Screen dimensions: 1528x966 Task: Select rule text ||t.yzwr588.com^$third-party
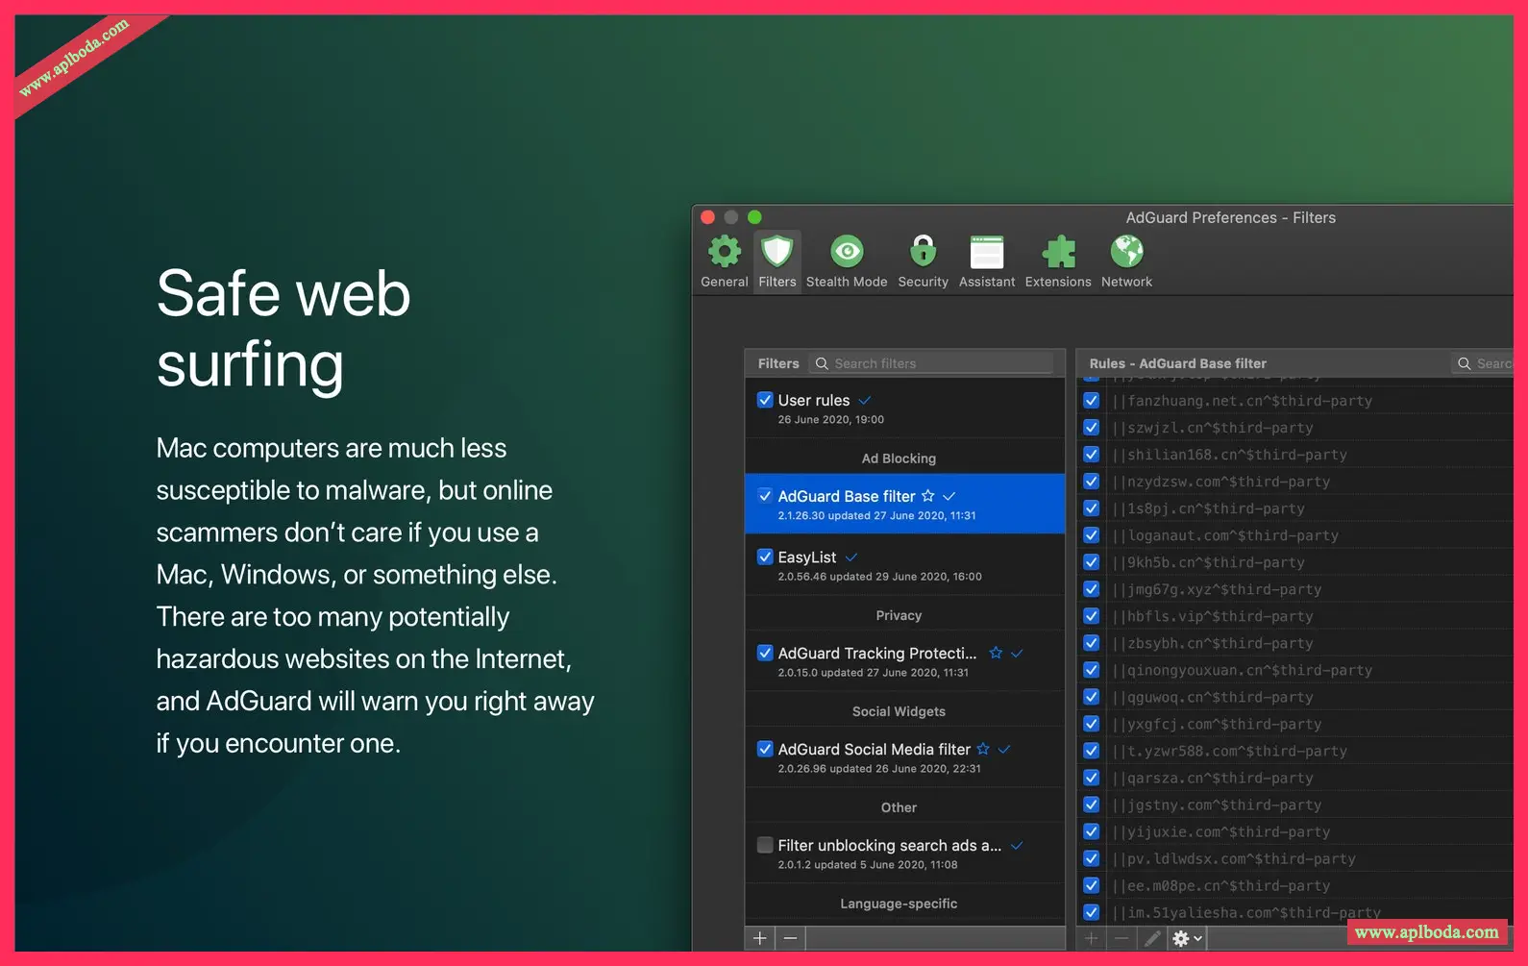click(x=1230, y=751)
